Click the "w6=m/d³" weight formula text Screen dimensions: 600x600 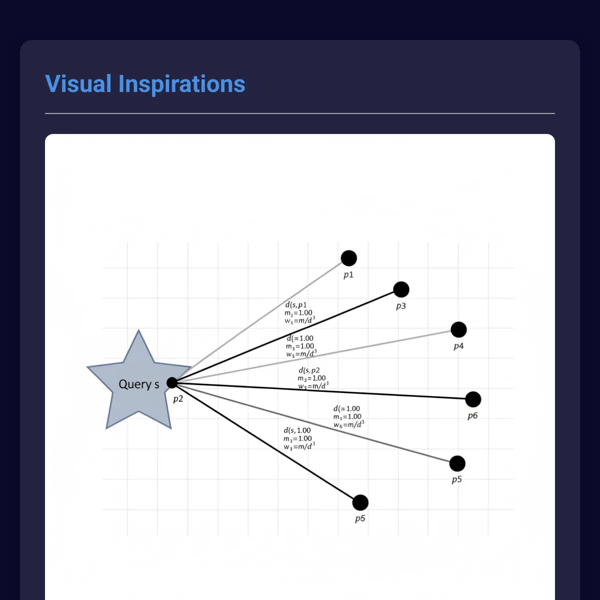(x=349, y=424)
